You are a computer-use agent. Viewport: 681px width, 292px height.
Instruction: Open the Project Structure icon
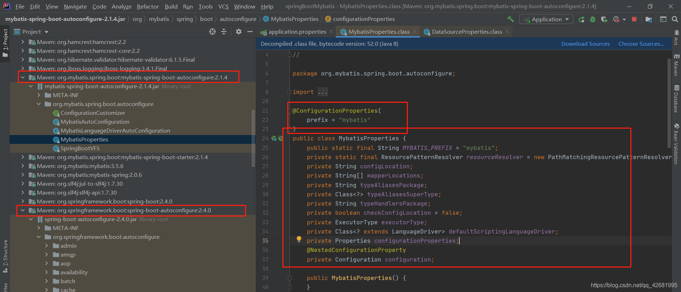pyautogui.click(x=649, y=19)
